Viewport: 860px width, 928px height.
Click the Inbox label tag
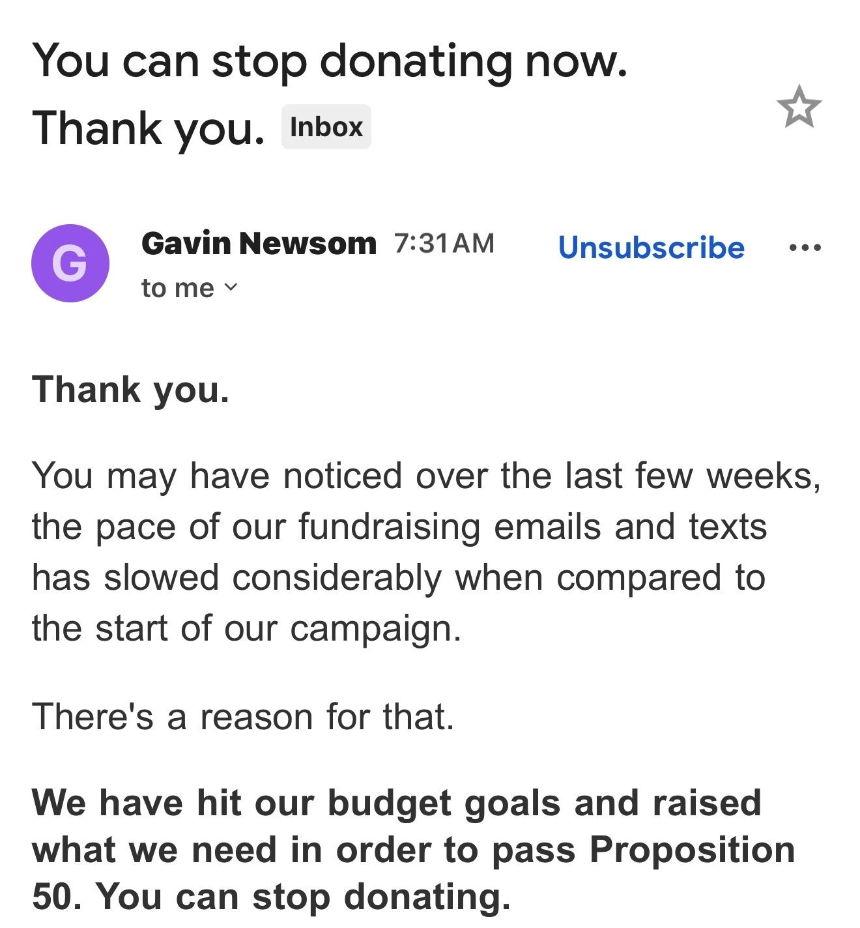click(x=326, y=126)
